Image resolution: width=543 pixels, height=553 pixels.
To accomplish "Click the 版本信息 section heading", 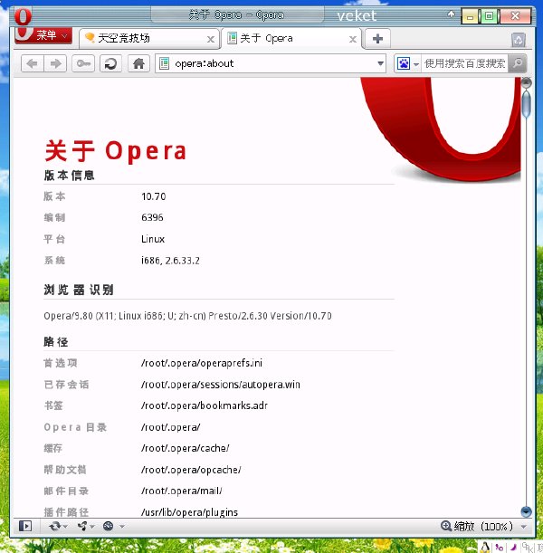I will click(x=69, y=176).
